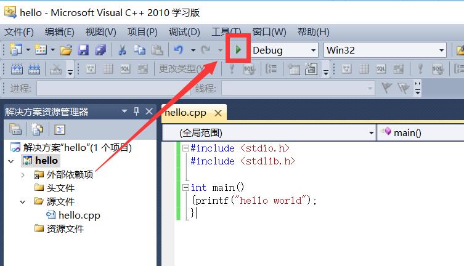
Task: Close the hello.cpp editor tab
Action: (x=218, y=113)
